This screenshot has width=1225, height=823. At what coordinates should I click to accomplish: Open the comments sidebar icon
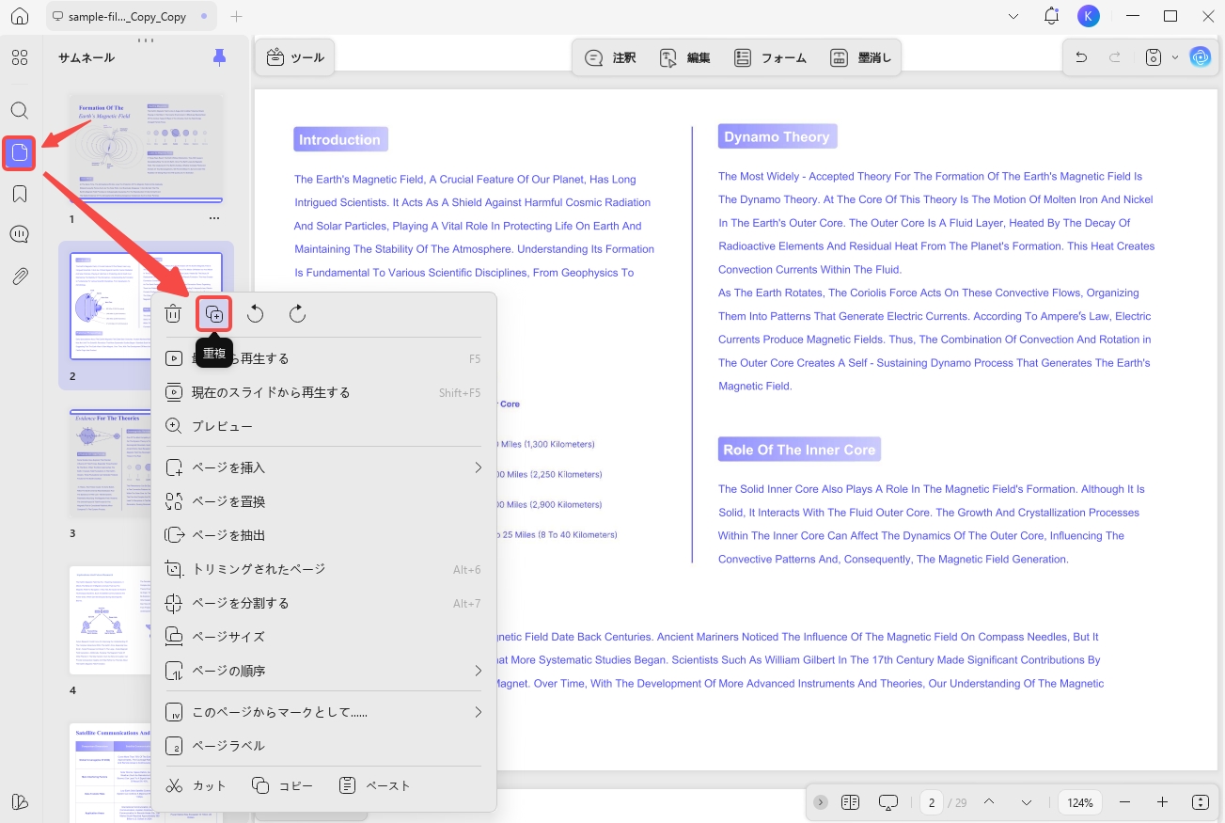coord(20,234)
